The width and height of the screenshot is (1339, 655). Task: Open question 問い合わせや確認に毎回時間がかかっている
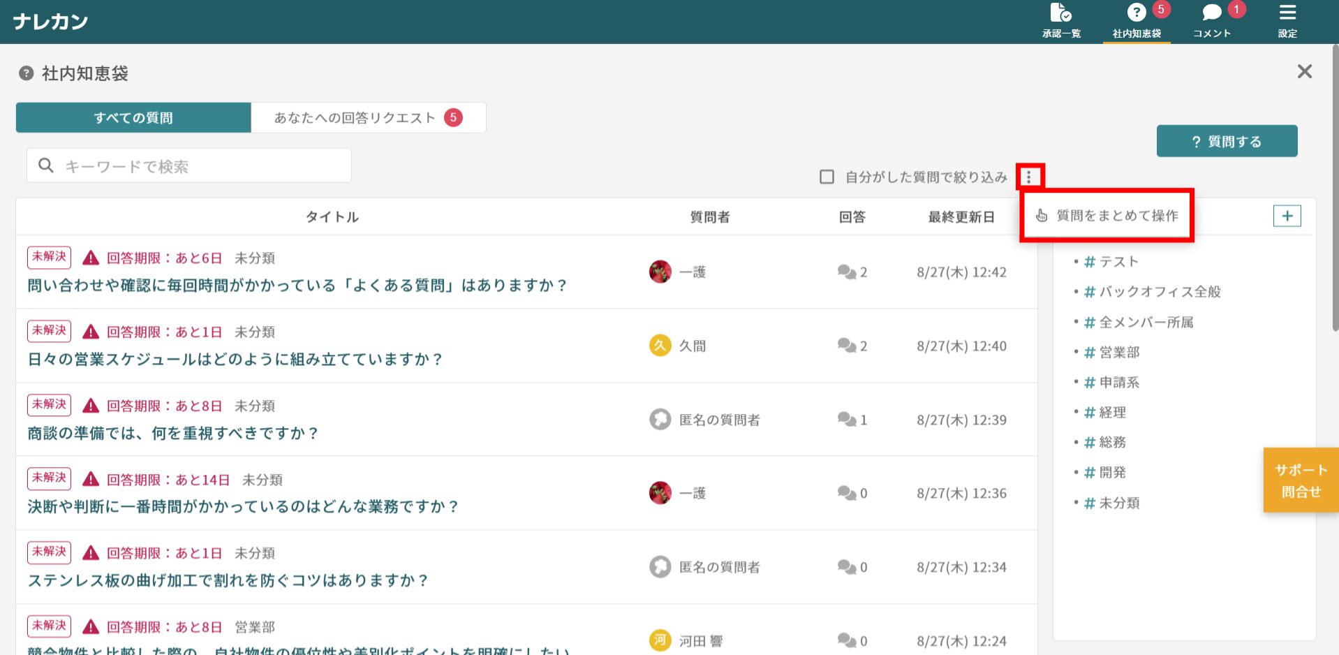click(x=297, y=285)
